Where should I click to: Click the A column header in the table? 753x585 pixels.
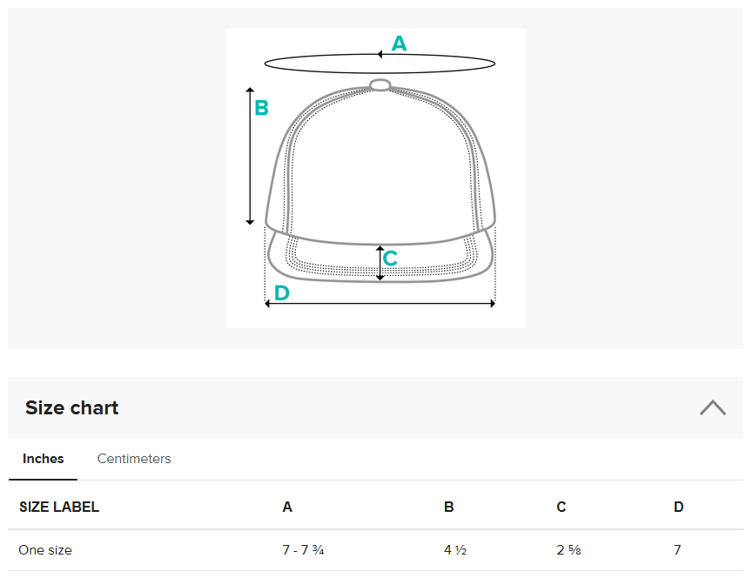[287, 507]
